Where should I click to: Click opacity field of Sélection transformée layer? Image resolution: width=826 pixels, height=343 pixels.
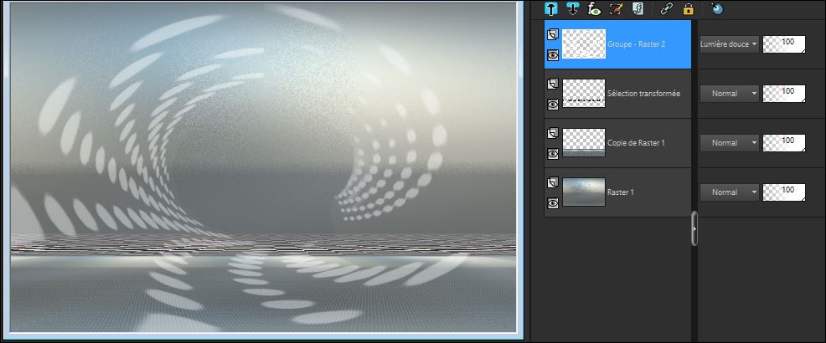784,94
